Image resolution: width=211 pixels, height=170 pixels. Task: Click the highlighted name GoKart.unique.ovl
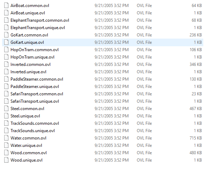coord(27,42)
